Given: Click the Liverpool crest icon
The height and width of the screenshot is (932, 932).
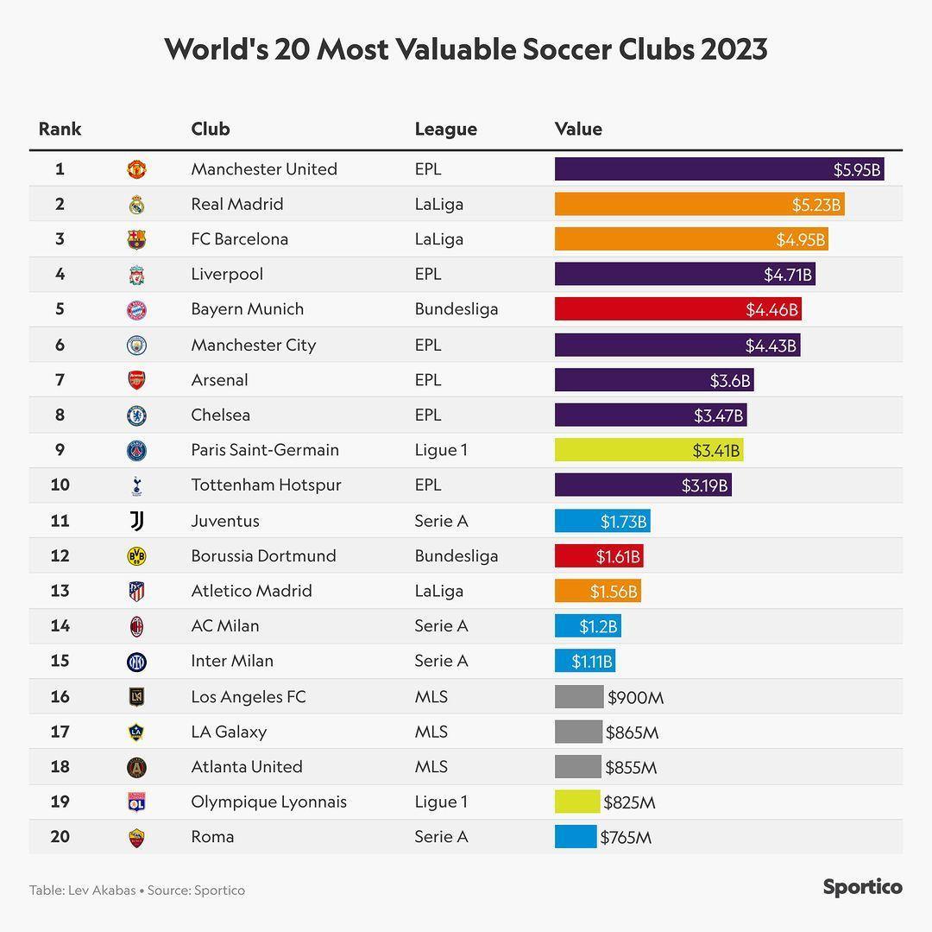Looking at the screenshot, I should pyautogui.click(x=136, y=275).
